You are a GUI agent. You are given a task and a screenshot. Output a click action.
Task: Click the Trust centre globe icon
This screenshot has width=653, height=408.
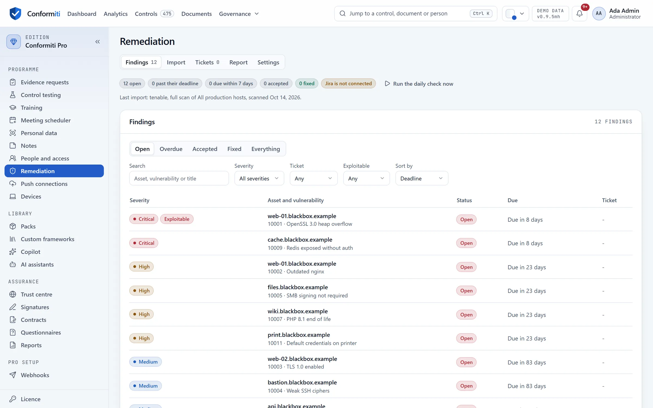coord(13,294)
